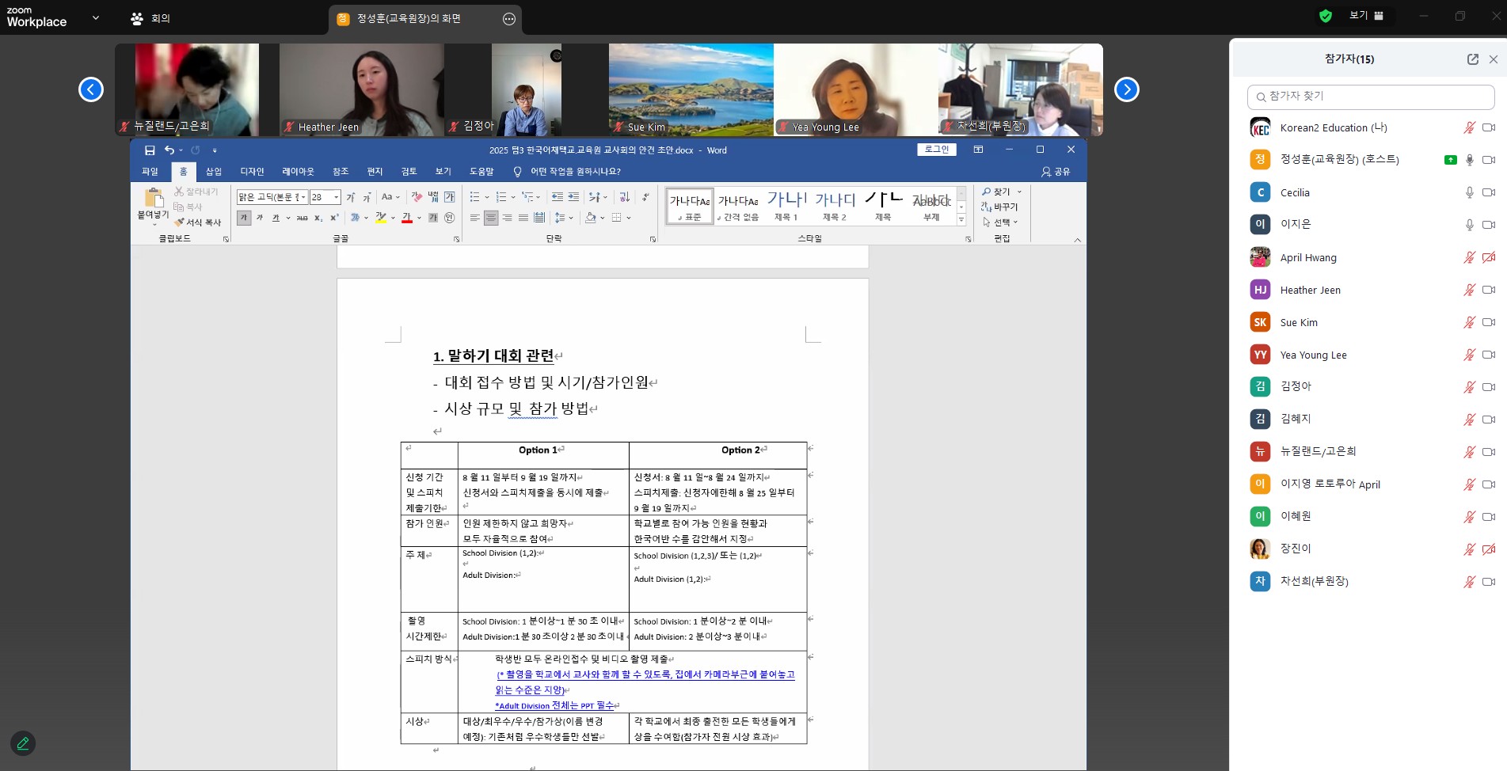Viewport: 1507px width, 771px height.
Task: Switch to the 삽입 ribbon tab
Action: (214, 172)
